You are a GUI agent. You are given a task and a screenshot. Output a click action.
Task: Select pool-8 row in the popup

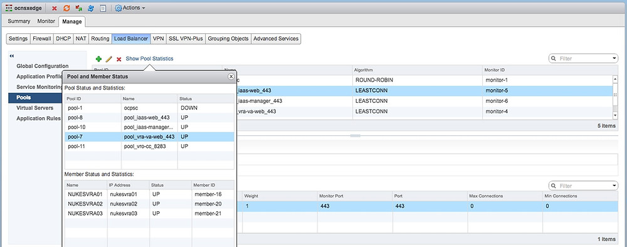[150, 117]
